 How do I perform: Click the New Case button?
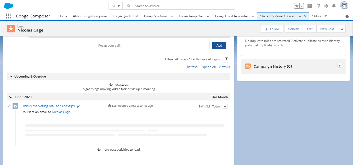(x=327, y=29)
